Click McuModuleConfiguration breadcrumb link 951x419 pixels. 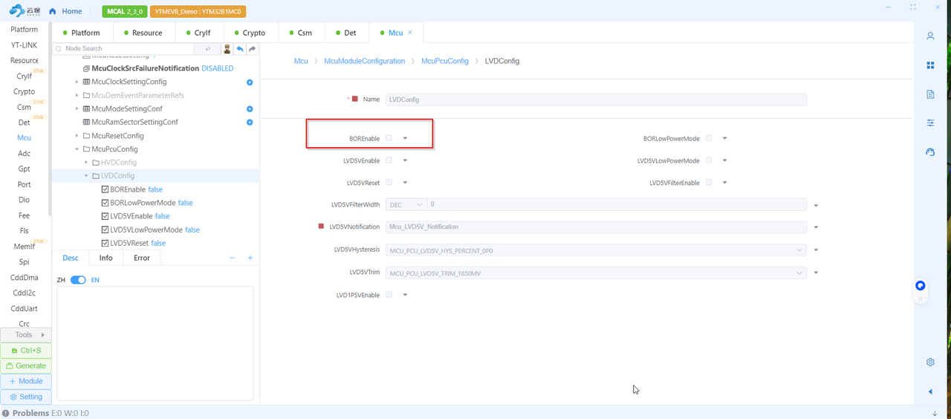[x=364, y=61]
